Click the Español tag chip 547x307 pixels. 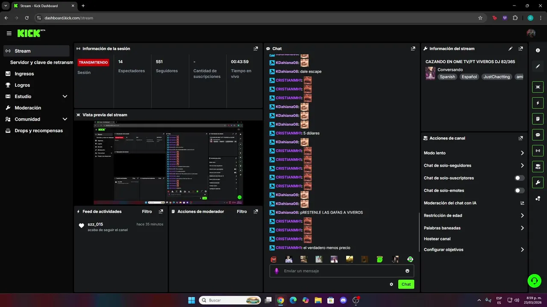469,77
